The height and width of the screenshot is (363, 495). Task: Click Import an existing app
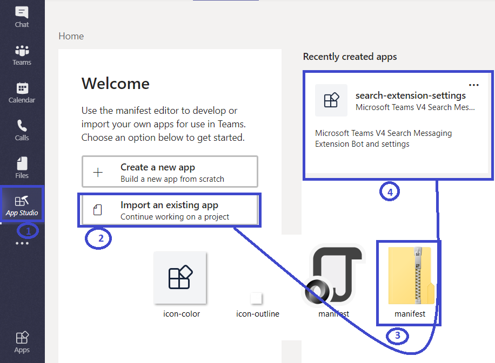pyautogui.click(x=170, y=210)
